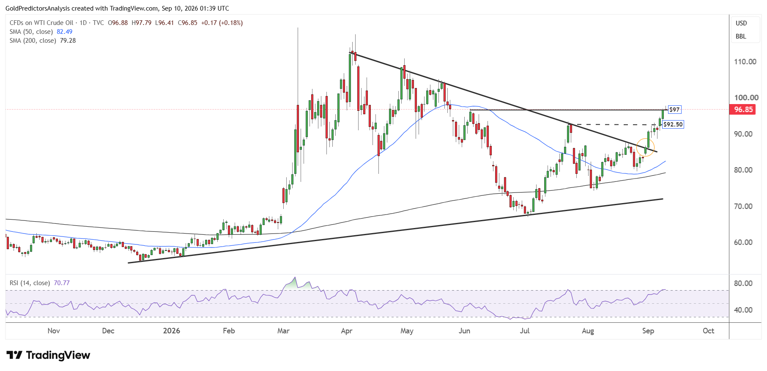Click the 100.00 price axis value
The image size is (767, 371).
746,98
